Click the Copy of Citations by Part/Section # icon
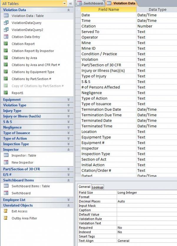The width and height of the screenshot is (177, 246). tap(6, 86)
